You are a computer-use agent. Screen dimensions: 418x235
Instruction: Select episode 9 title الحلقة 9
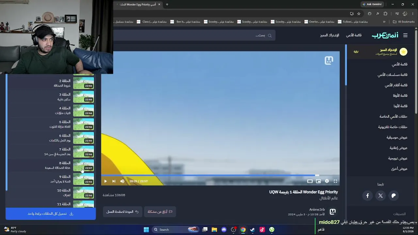click(x=65, y=177)
